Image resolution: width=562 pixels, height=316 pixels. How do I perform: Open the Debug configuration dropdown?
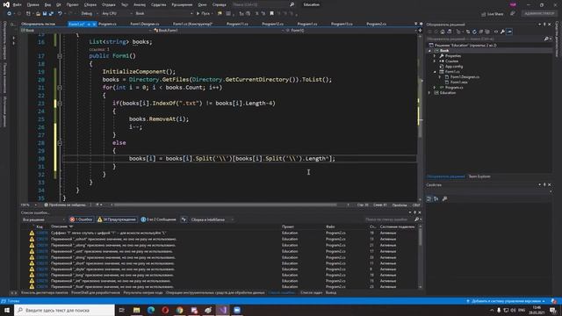(90, 14)
